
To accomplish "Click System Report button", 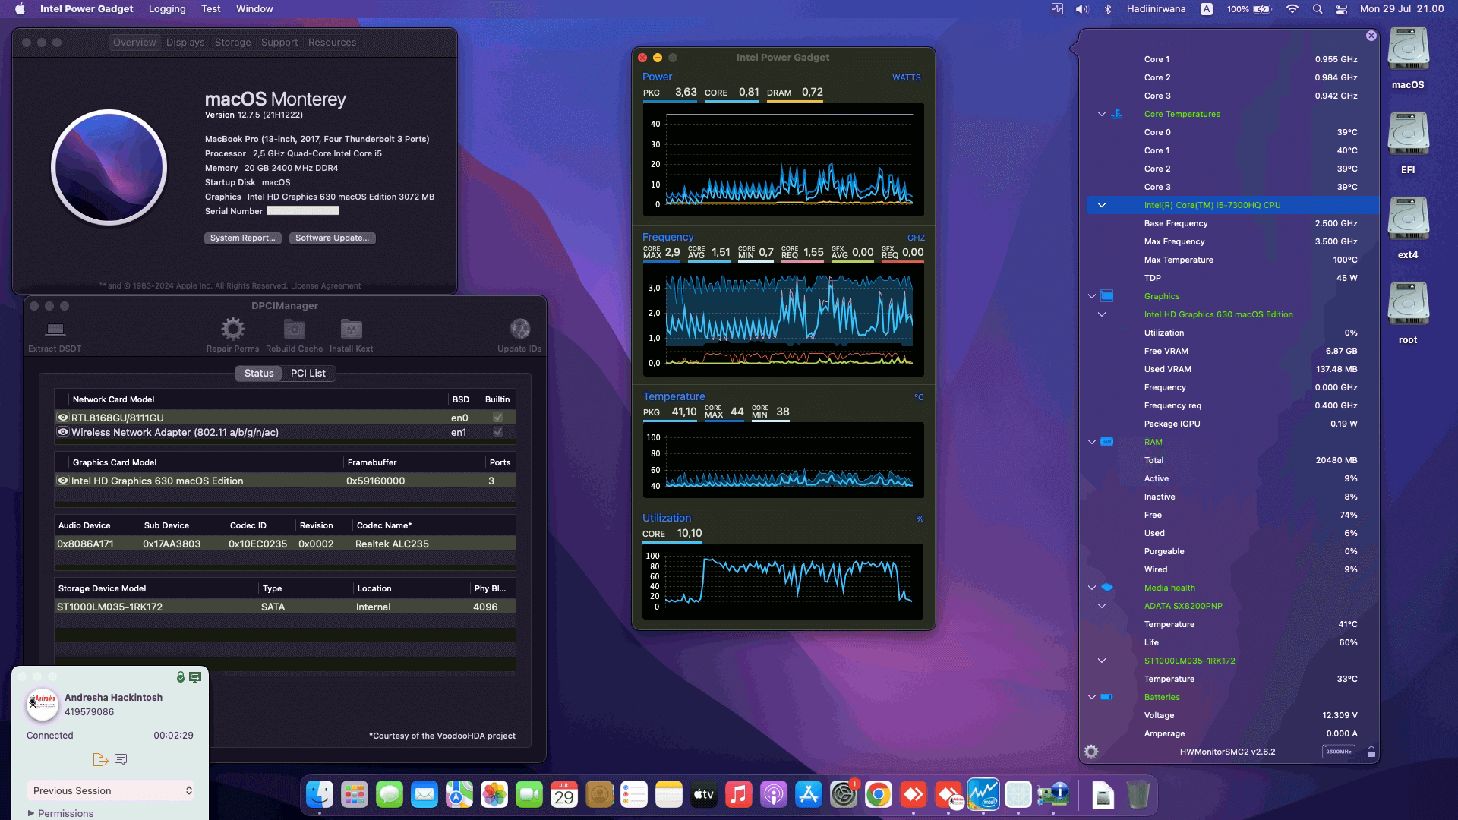I will click(x=242, y=238).
